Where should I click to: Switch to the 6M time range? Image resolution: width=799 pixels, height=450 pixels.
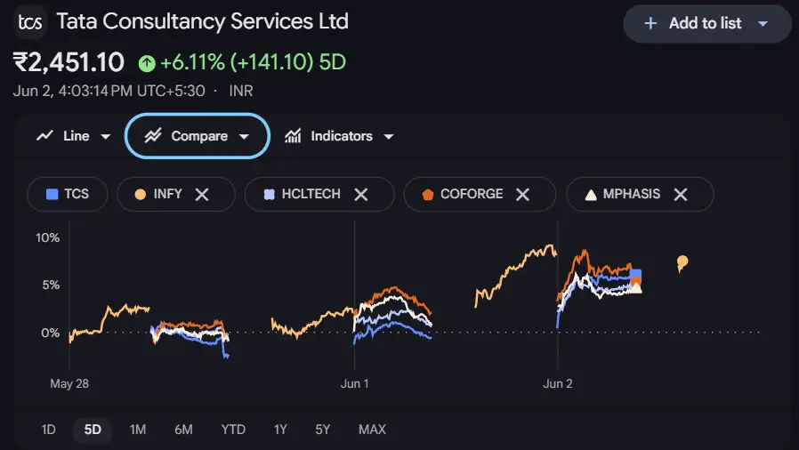[x=183, y=430]
